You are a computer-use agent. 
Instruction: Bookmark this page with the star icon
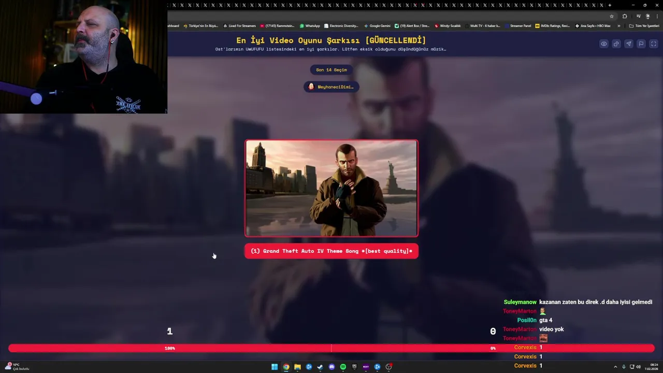(x=612, y=16)
